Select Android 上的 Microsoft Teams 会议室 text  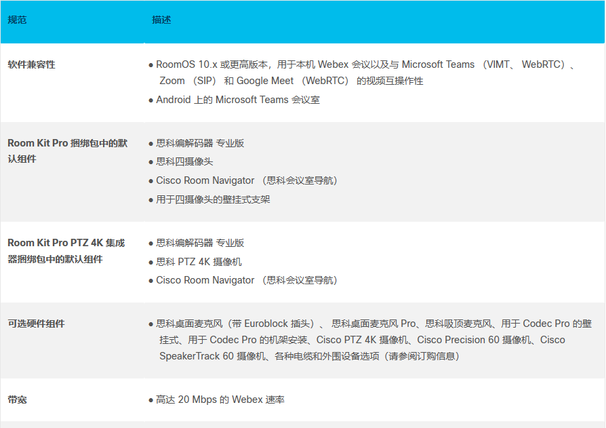238,100
